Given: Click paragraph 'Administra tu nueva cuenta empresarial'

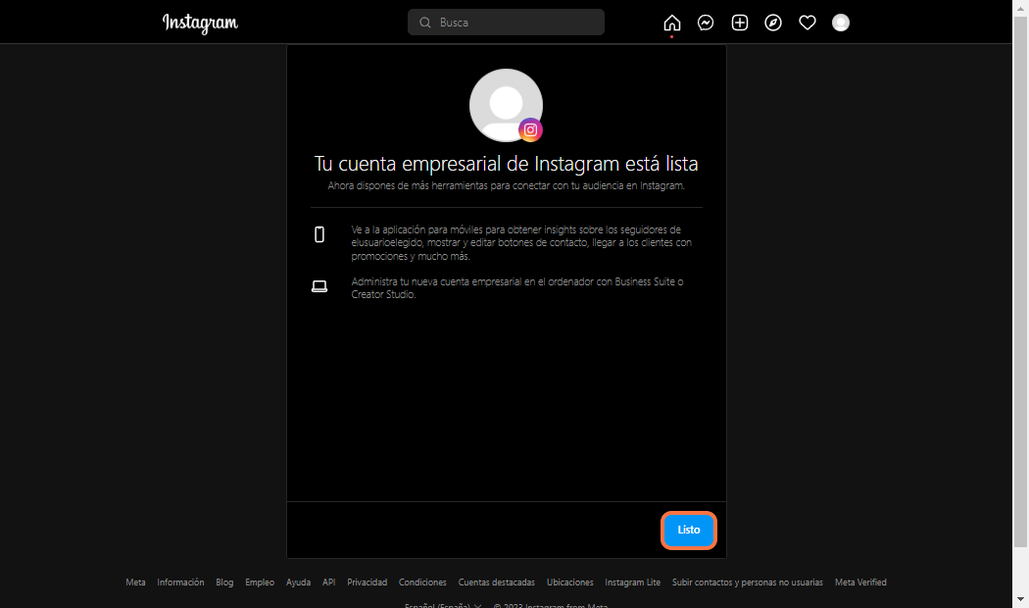Looking at the screenshot, I should (517, 287).
